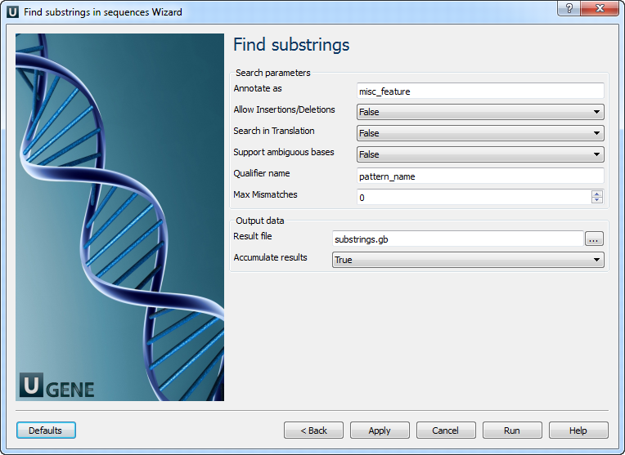This screenshot has height=455, width=625.
Task: Click the window title 'Find substrings in sequences Wizard'
Action: pos(103,12)
